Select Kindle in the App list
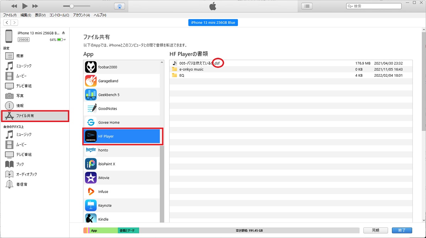Viewport: 426px width, 238px height. tap(121, 218)
